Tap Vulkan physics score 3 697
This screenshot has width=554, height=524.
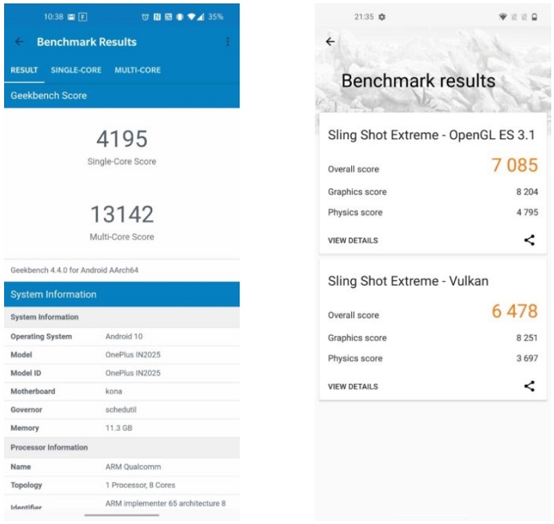[527, 359]
